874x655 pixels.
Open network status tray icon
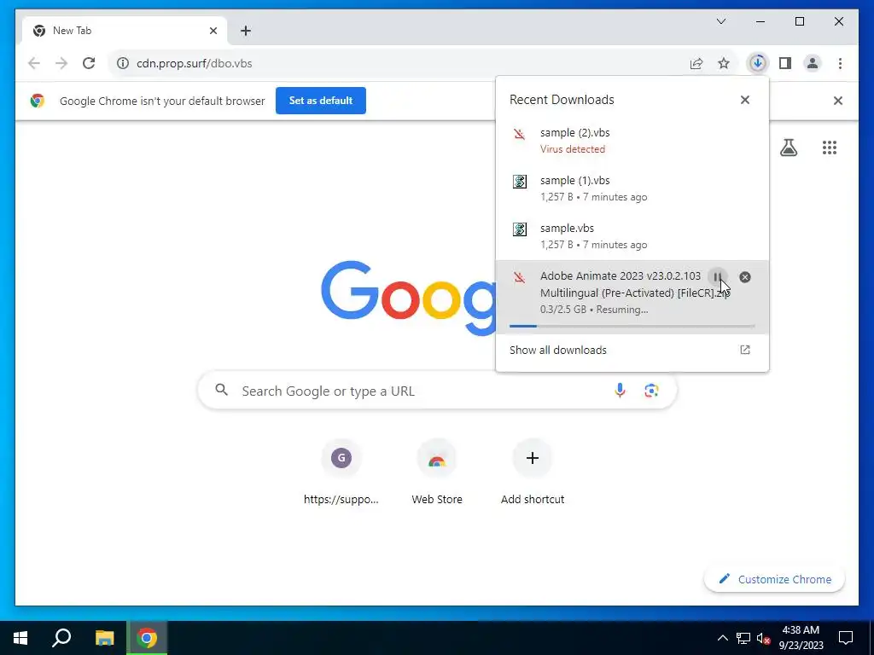(x=743, y=638)
